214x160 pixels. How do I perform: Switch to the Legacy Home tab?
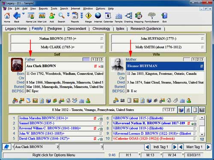click(x=16, y=29)
